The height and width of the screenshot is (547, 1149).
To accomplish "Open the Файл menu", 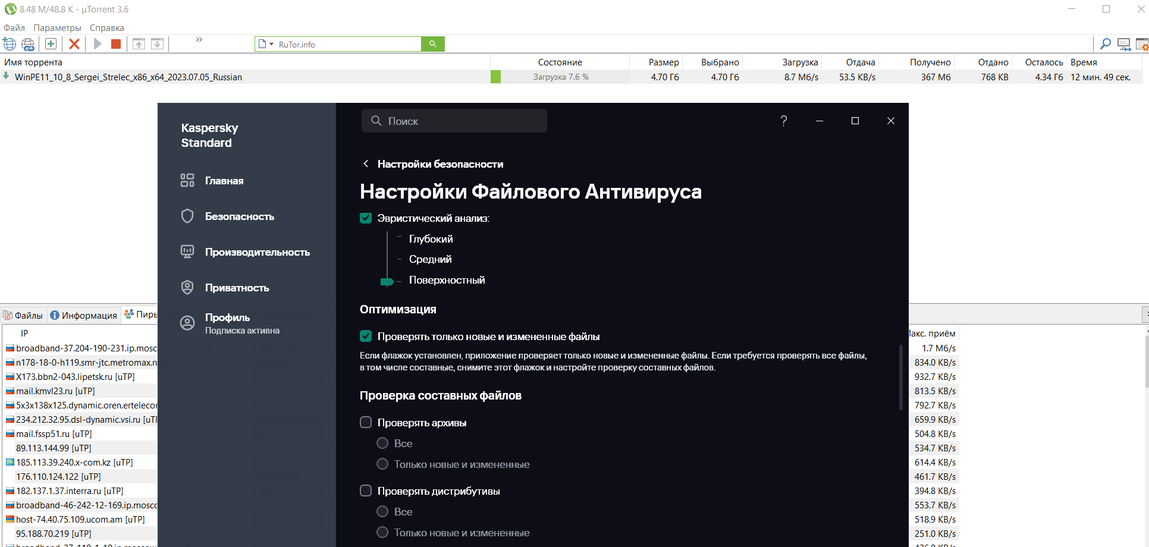I will pos(14,28).
